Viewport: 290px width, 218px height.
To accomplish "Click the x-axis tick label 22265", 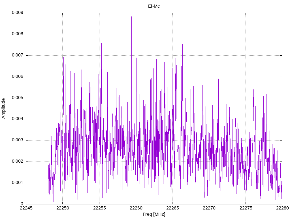I will [x=172, y=208].
